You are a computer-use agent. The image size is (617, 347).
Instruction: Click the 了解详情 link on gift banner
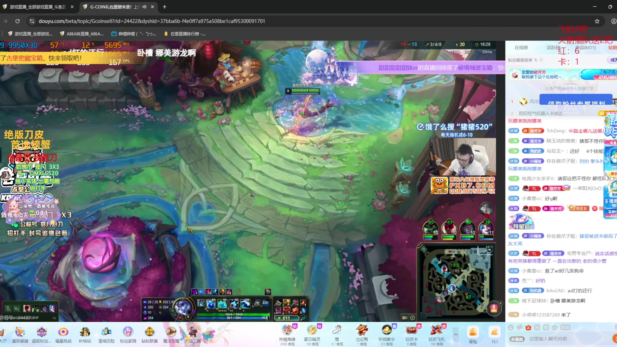[607, 71]
